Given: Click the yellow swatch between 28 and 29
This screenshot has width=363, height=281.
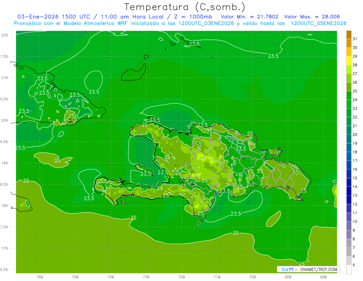Looking at the screenshot, I should (x=349, y=61).
